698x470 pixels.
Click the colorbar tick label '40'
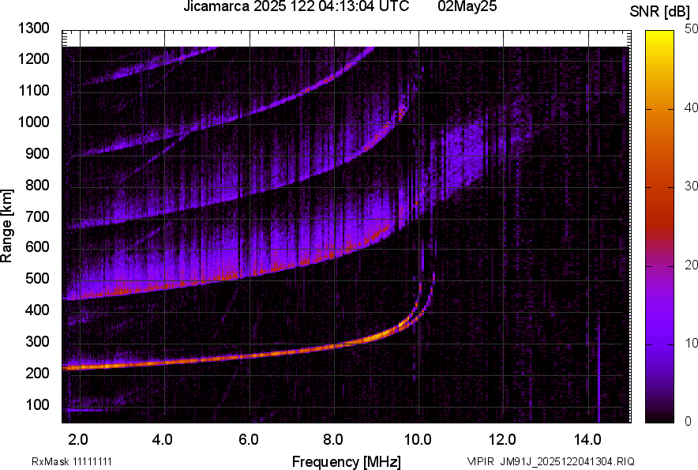tap(692, 107)
